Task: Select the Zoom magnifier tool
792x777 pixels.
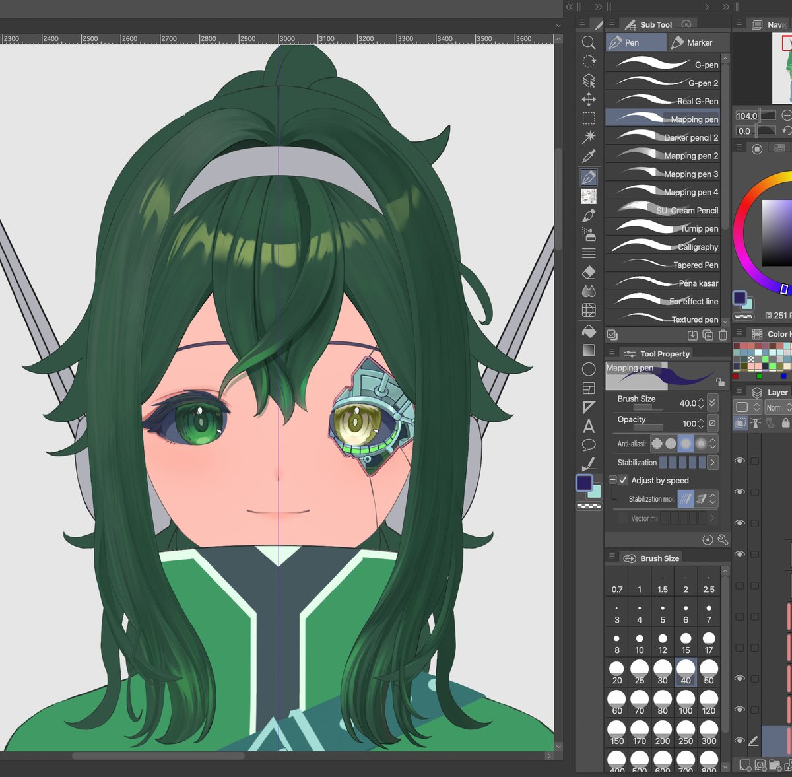Action: coord(589,42)
